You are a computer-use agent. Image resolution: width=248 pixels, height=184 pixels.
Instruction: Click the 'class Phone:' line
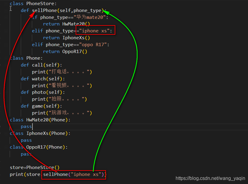[26, 58]
